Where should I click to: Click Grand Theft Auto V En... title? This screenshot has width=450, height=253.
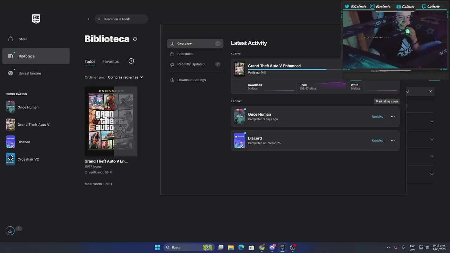click(x=106, y=161)
